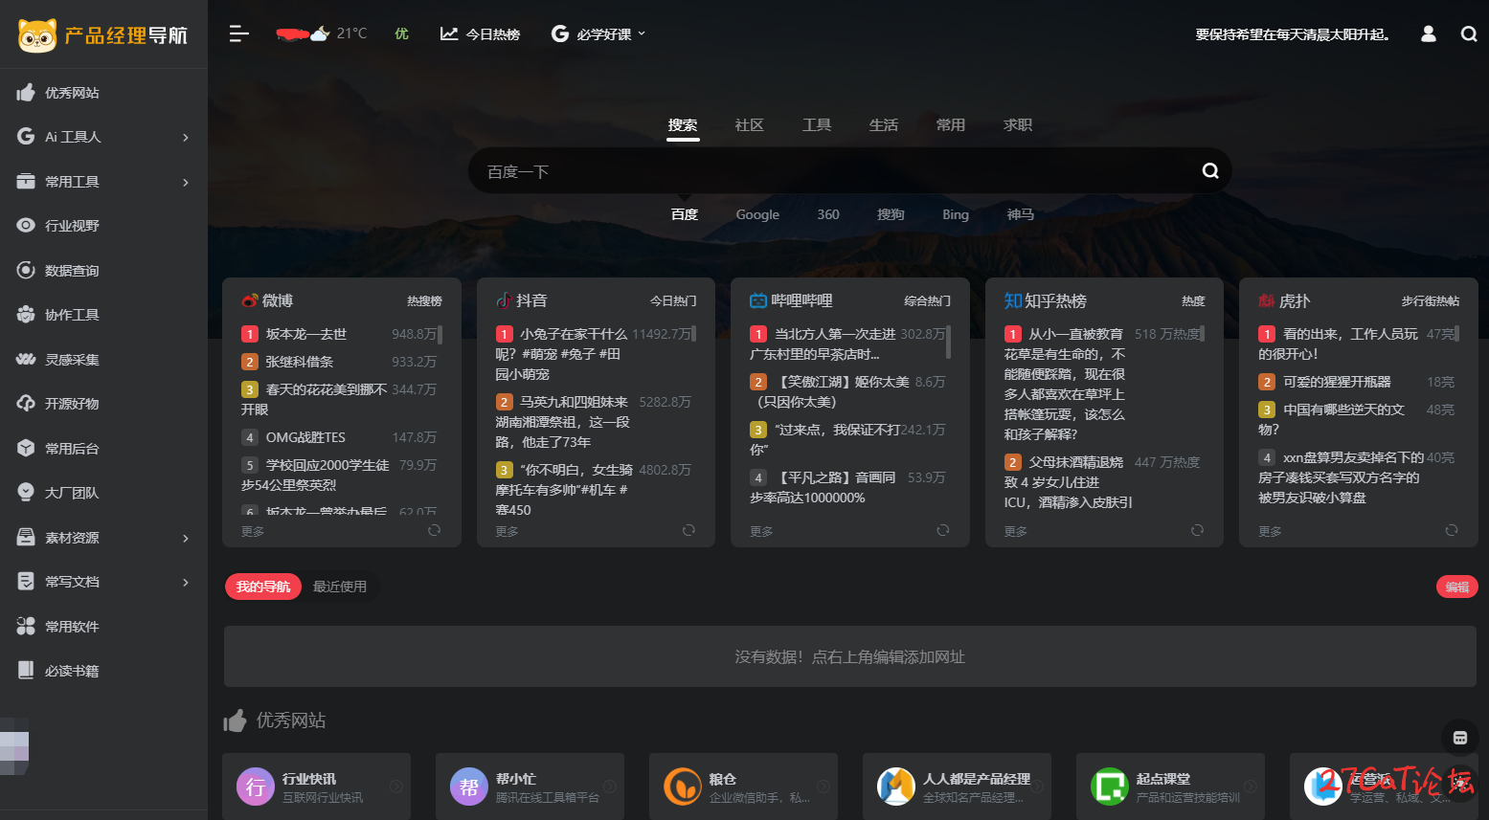Click the weather cloud icon
The width and height of the screenshot is (1489, 820).
[x=319, y=33]
